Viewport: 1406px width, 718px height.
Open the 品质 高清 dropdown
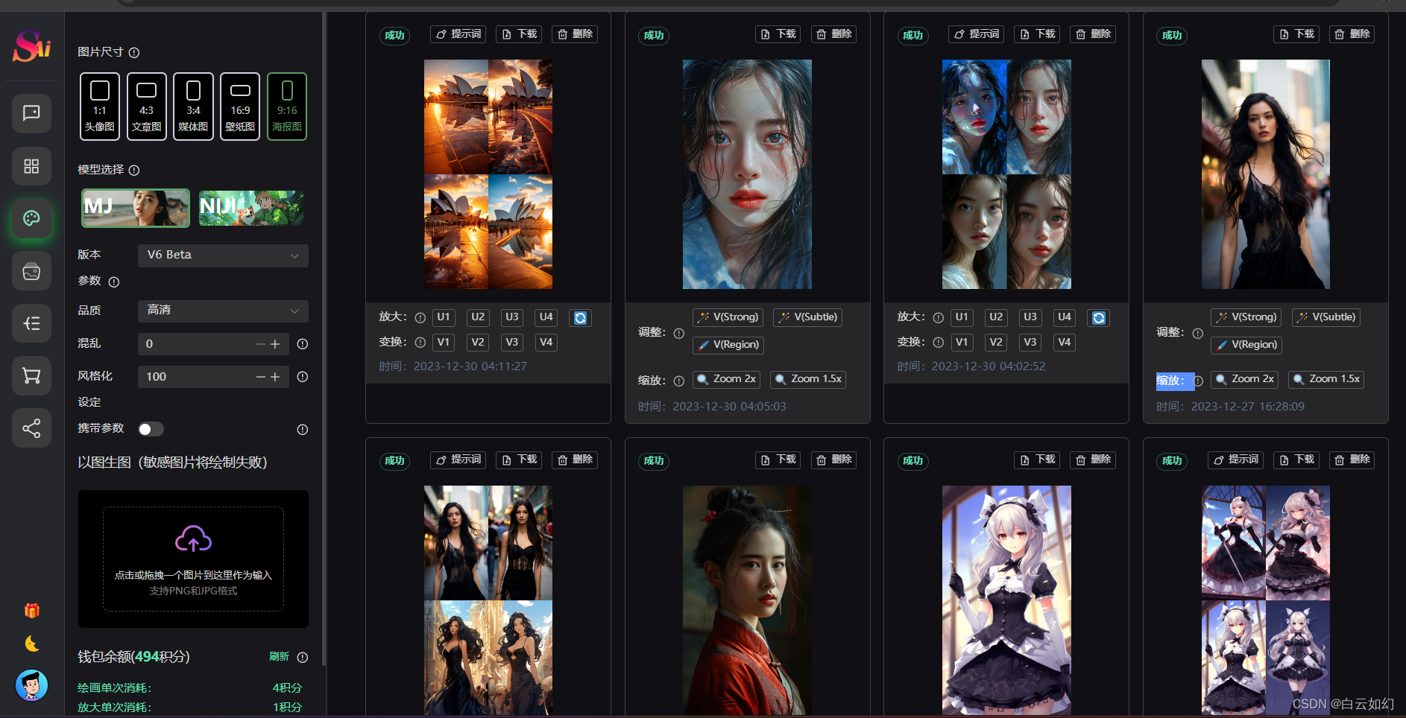[x=223, y=311]
